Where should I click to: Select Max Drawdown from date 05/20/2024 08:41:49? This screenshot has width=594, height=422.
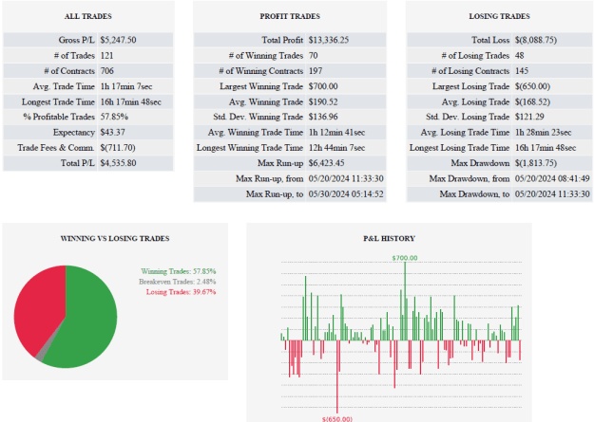tap(552, 178)
